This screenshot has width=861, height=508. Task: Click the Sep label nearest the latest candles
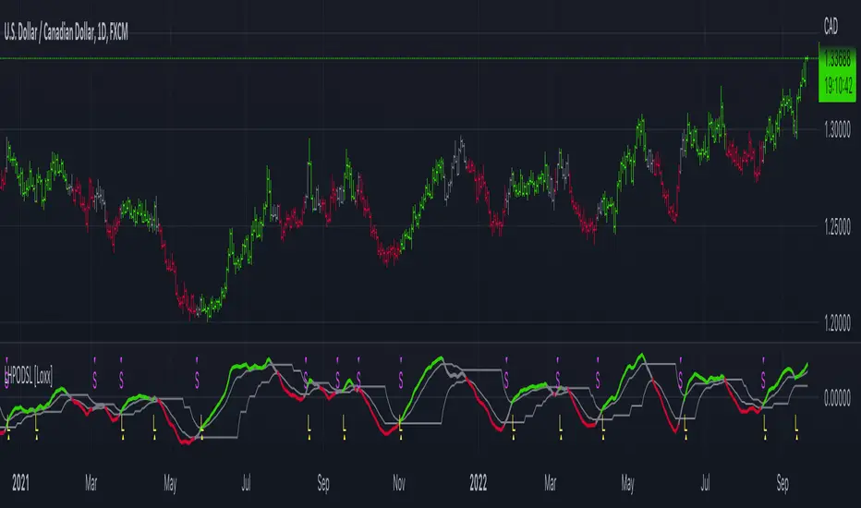[x=782, y=483]
